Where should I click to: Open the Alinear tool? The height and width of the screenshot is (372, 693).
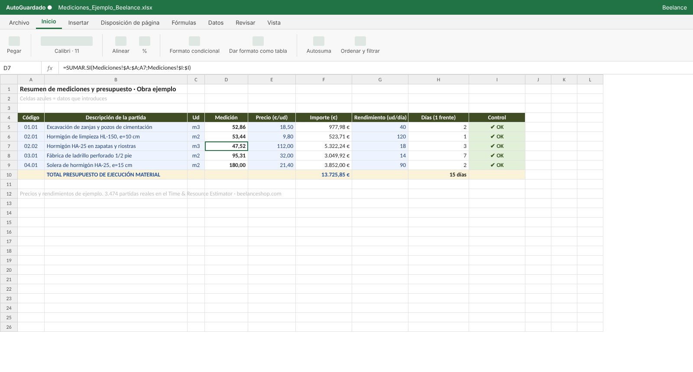point(121,45)
